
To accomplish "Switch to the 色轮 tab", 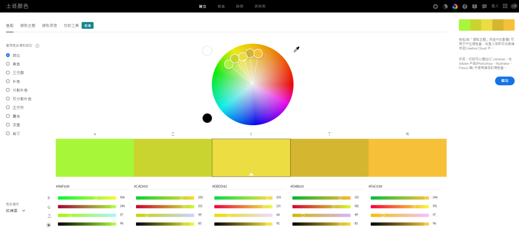I will click(10, 25).
